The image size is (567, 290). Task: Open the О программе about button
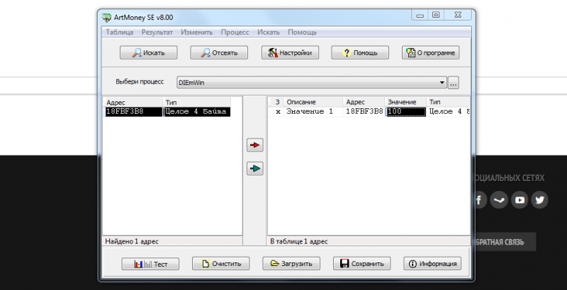point(431,52)
